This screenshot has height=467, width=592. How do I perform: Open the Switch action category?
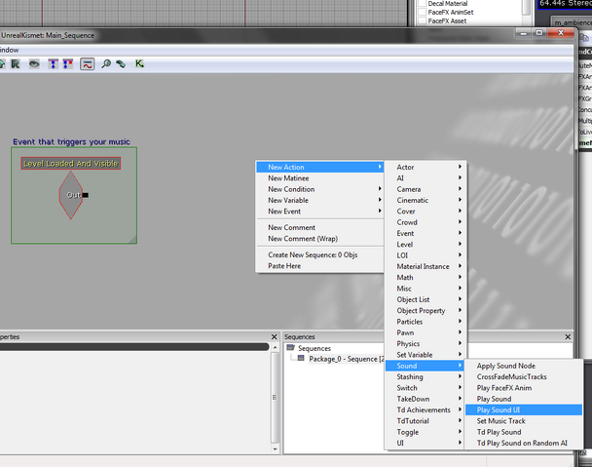(x=425, y=388)
